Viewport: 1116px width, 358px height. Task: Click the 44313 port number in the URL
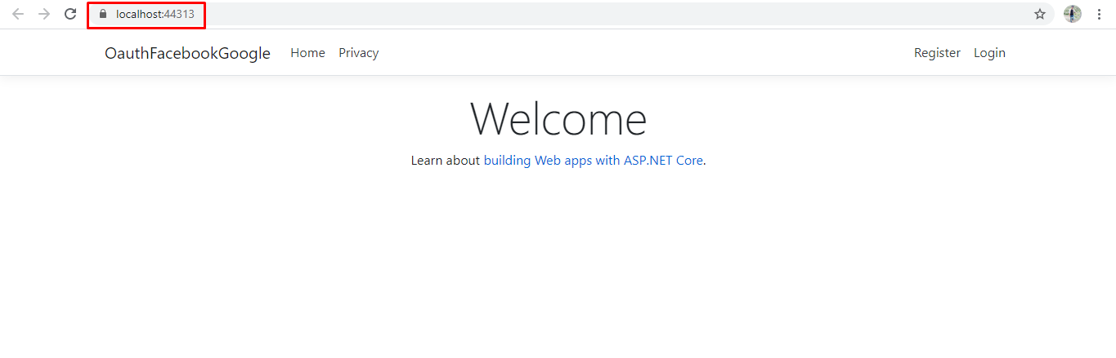(x=179, y=14)
